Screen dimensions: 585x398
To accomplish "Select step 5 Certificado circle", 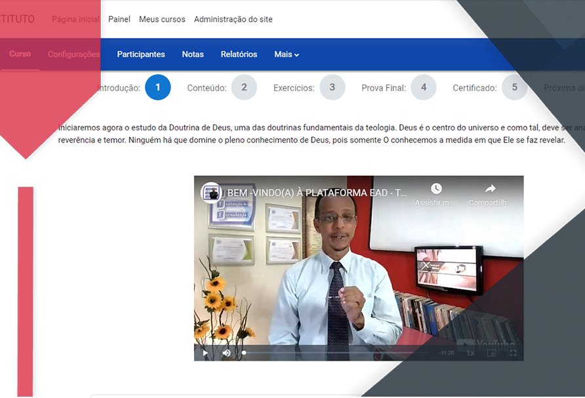I will coord(514,88).
